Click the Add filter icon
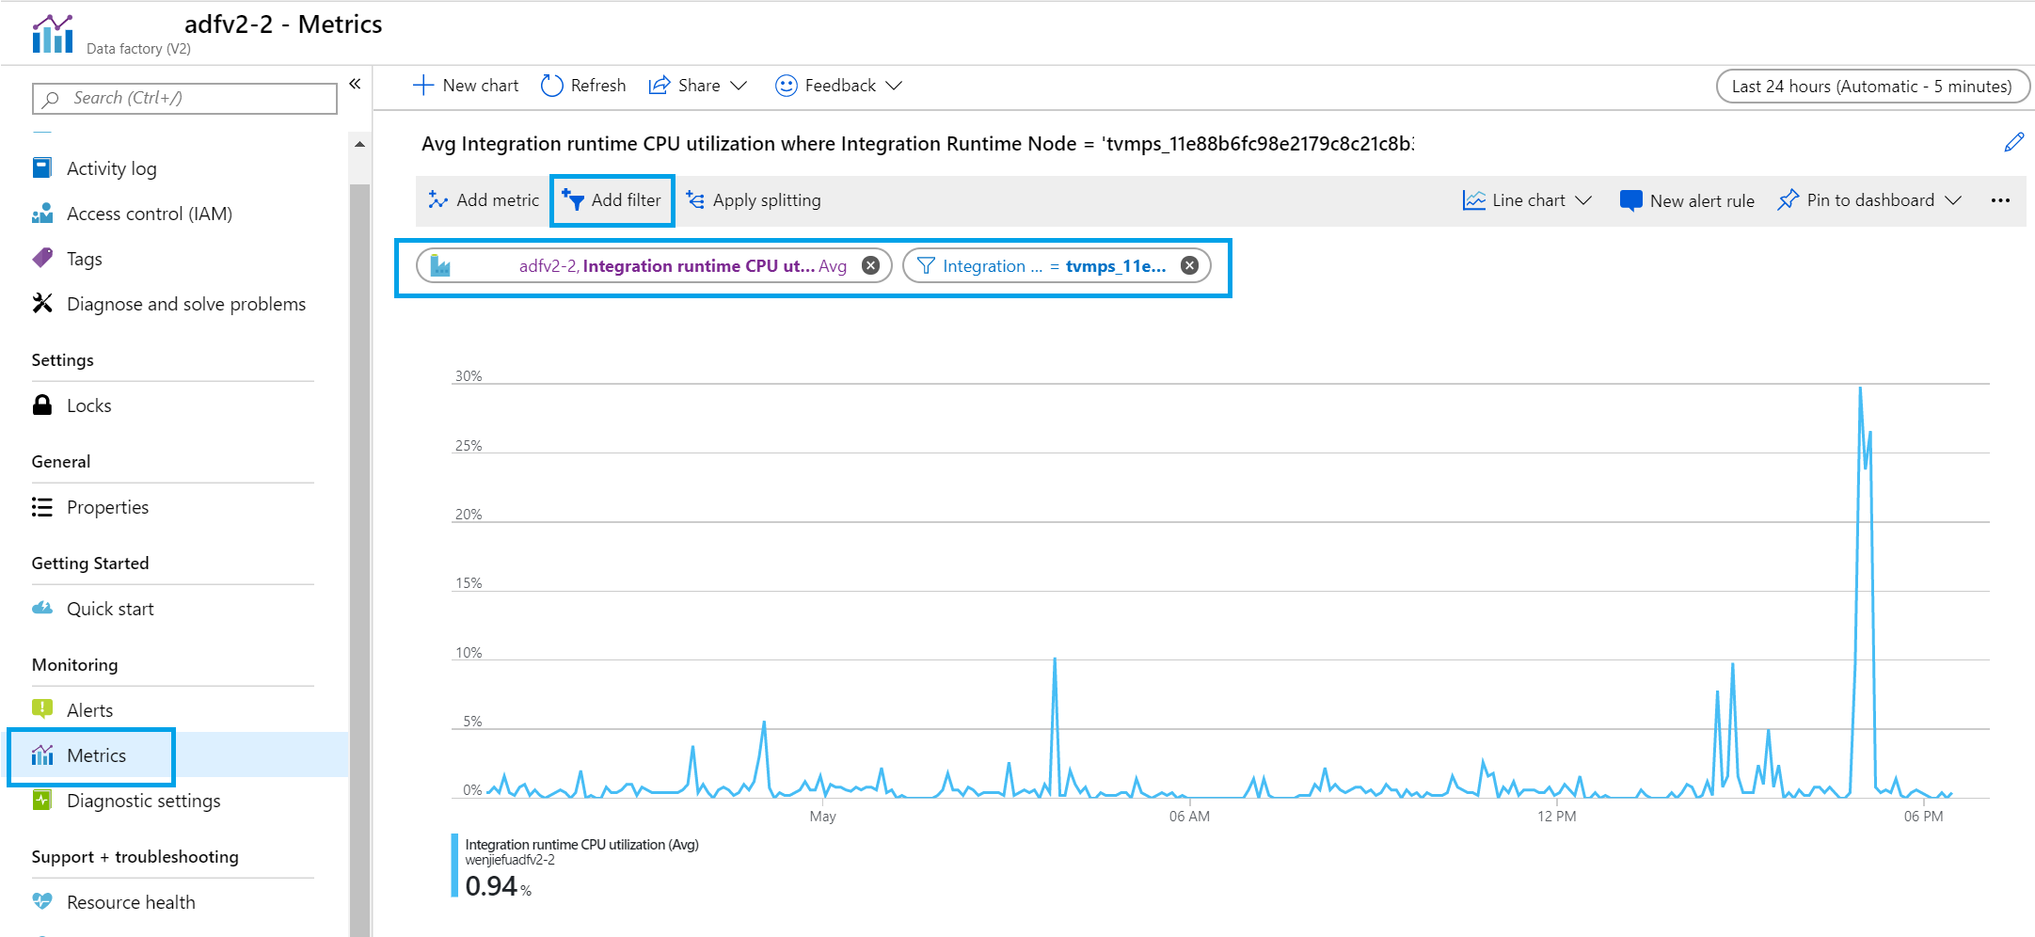The height and width of the screenshot is (937, 2035). pyautogui.click(x=571, y=199)
